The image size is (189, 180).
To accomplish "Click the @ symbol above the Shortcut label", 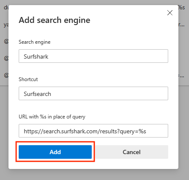I will pyautogui.click(x=6, y=75).
